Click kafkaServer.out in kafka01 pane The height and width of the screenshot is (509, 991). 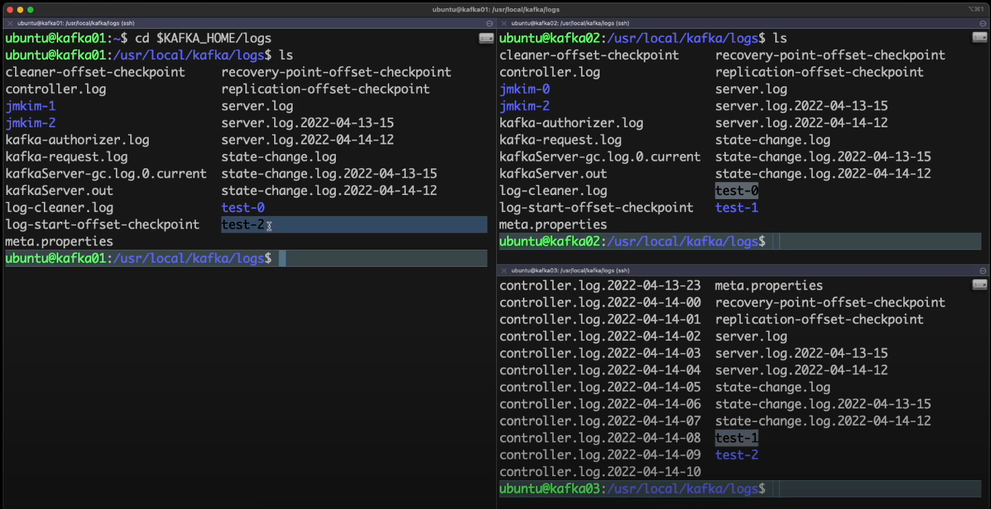(x=59, y=190)
